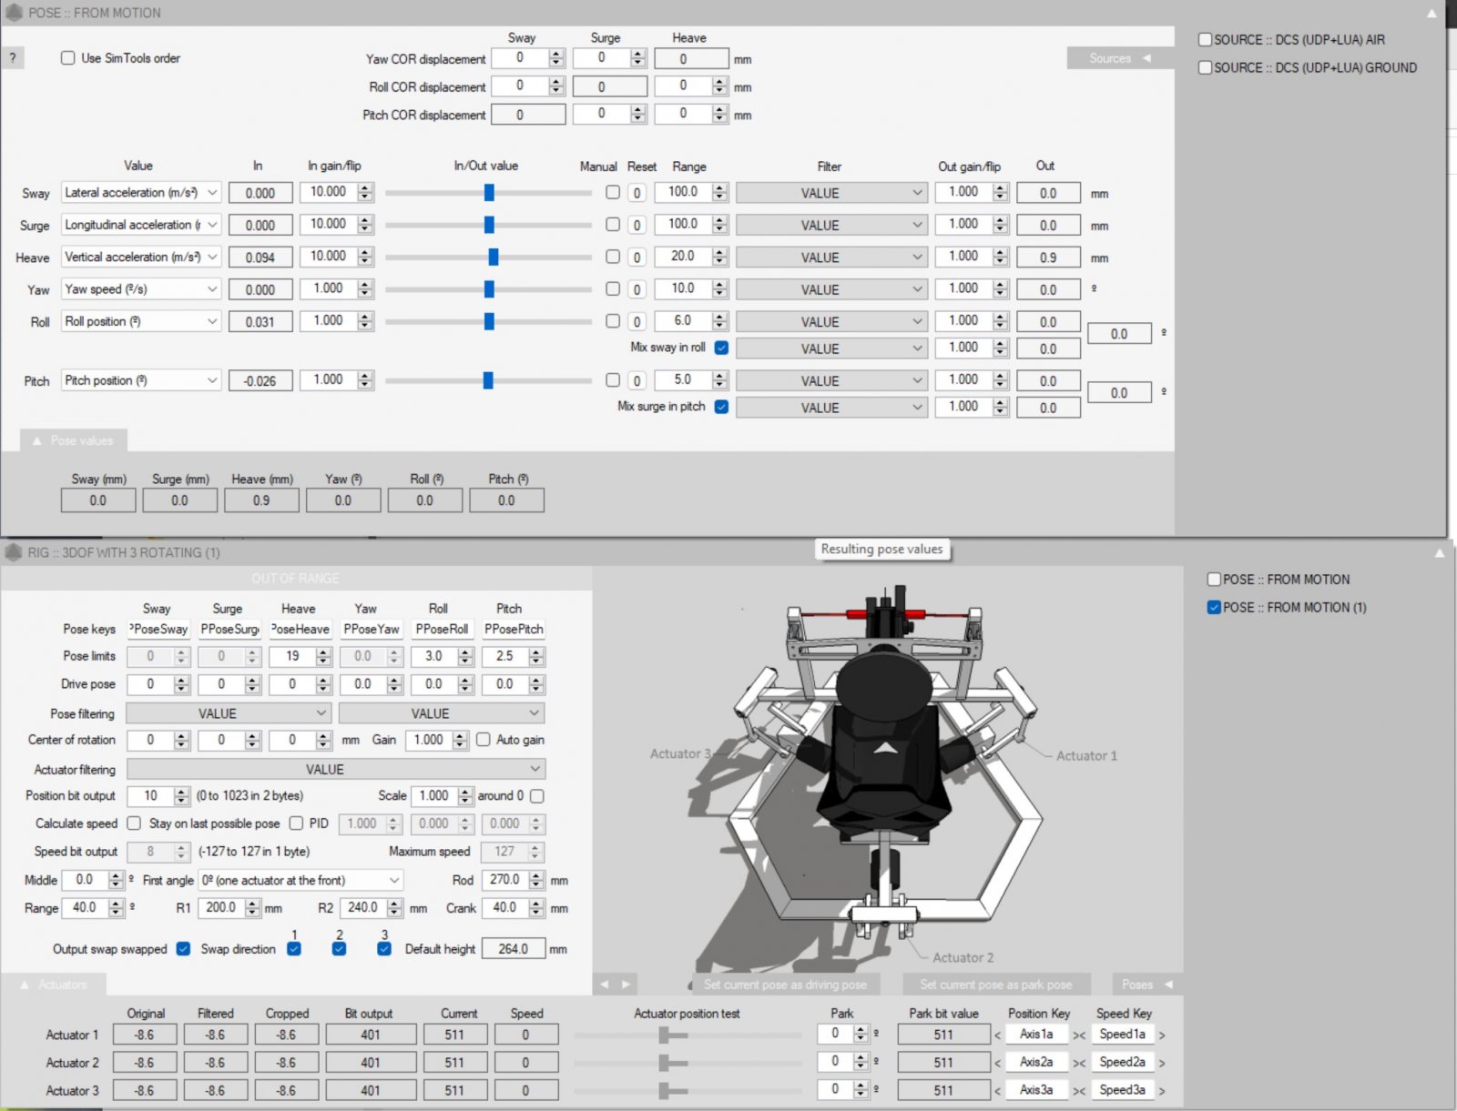This screenshot has height=1111, width=1457.
Task: Toggle the Sources panel tab
Action: coord(1119,57)
